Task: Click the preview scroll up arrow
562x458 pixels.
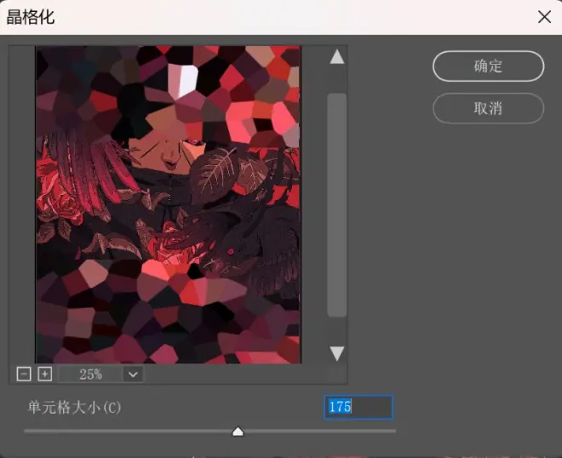Action: [x=337, y=57]
